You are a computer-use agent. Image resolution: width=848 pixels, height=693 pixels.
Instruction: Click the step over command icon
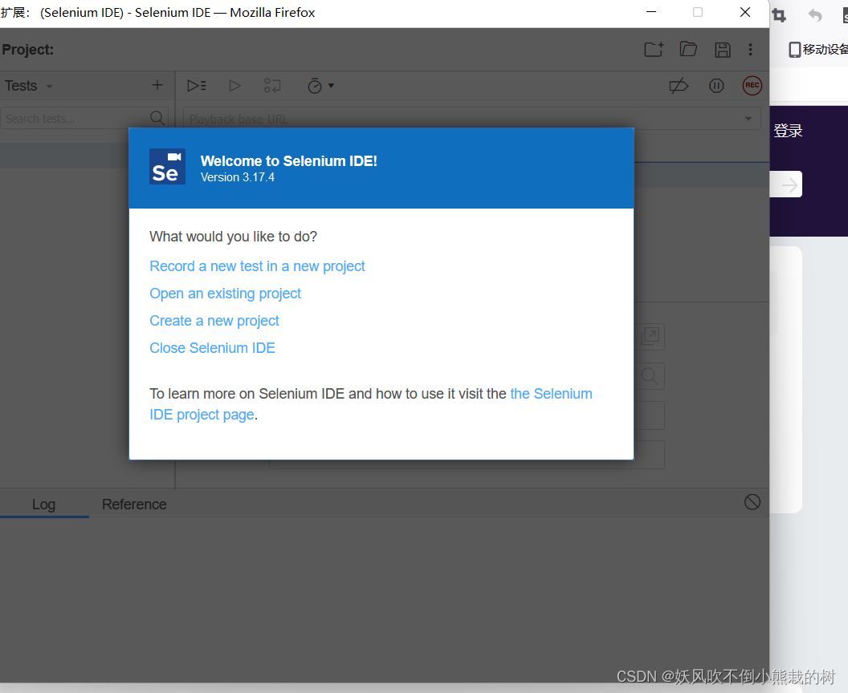point(272,86)
